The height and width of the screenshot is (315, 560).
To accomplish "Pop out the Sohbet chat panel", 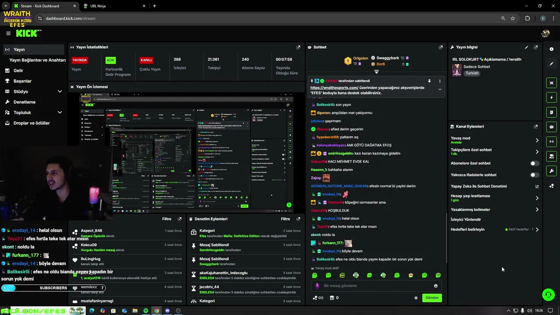I will pos(441,47).
